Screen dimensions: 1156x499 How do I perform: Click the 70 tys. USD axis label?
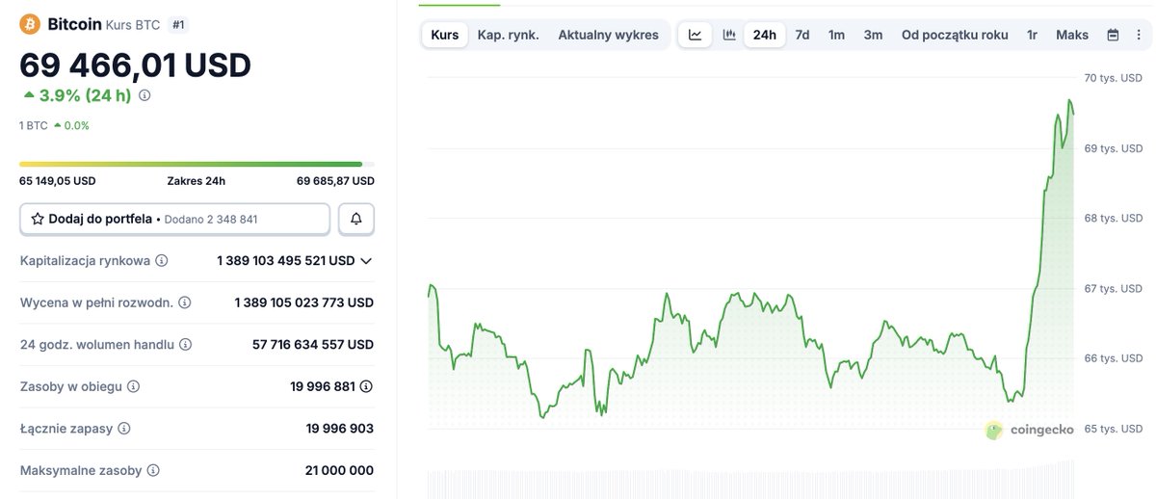coord(1114,78)
